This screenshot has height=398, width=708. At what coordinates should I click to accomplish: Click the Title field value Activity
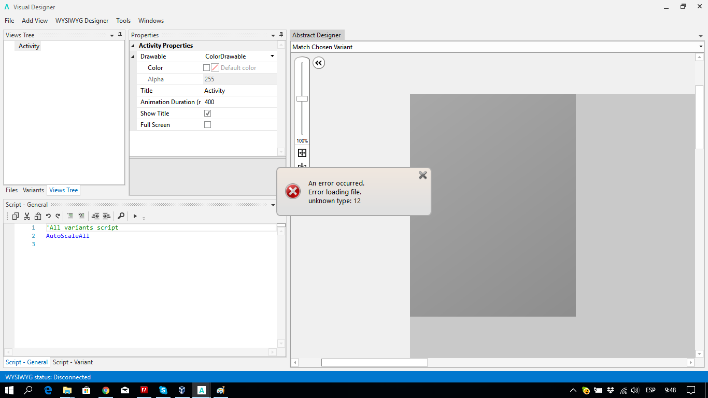click(215, 91)
